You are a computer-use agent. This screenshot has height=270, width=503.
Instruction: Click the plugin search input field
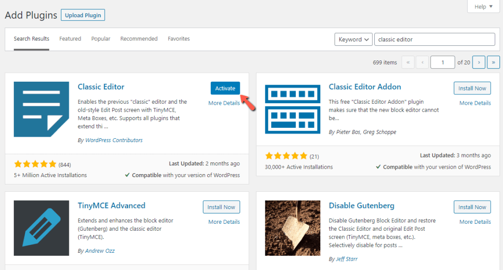pos(435,39)
